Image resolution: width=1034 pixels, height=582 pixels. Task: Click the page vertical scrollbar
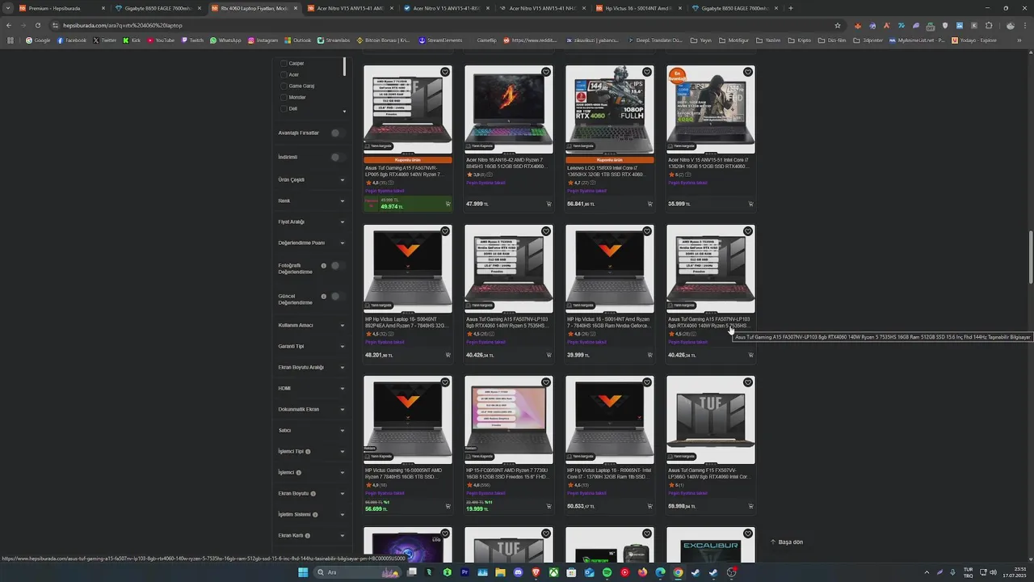pos(1030,256)
